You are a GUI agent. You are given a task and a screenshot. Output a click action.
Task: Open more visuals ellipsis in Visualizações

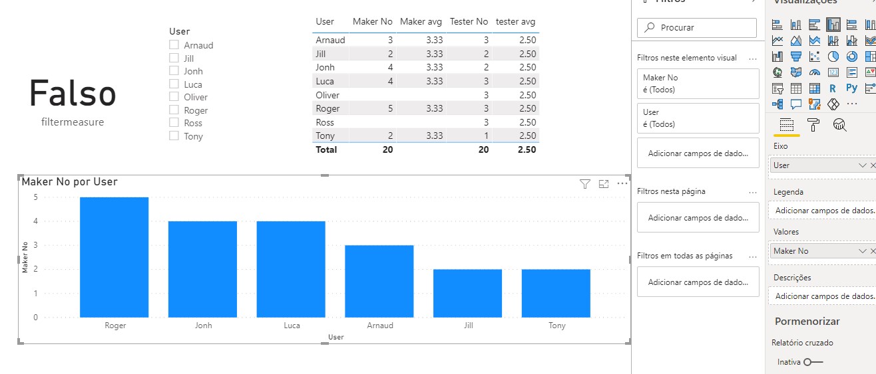[851, 104]
